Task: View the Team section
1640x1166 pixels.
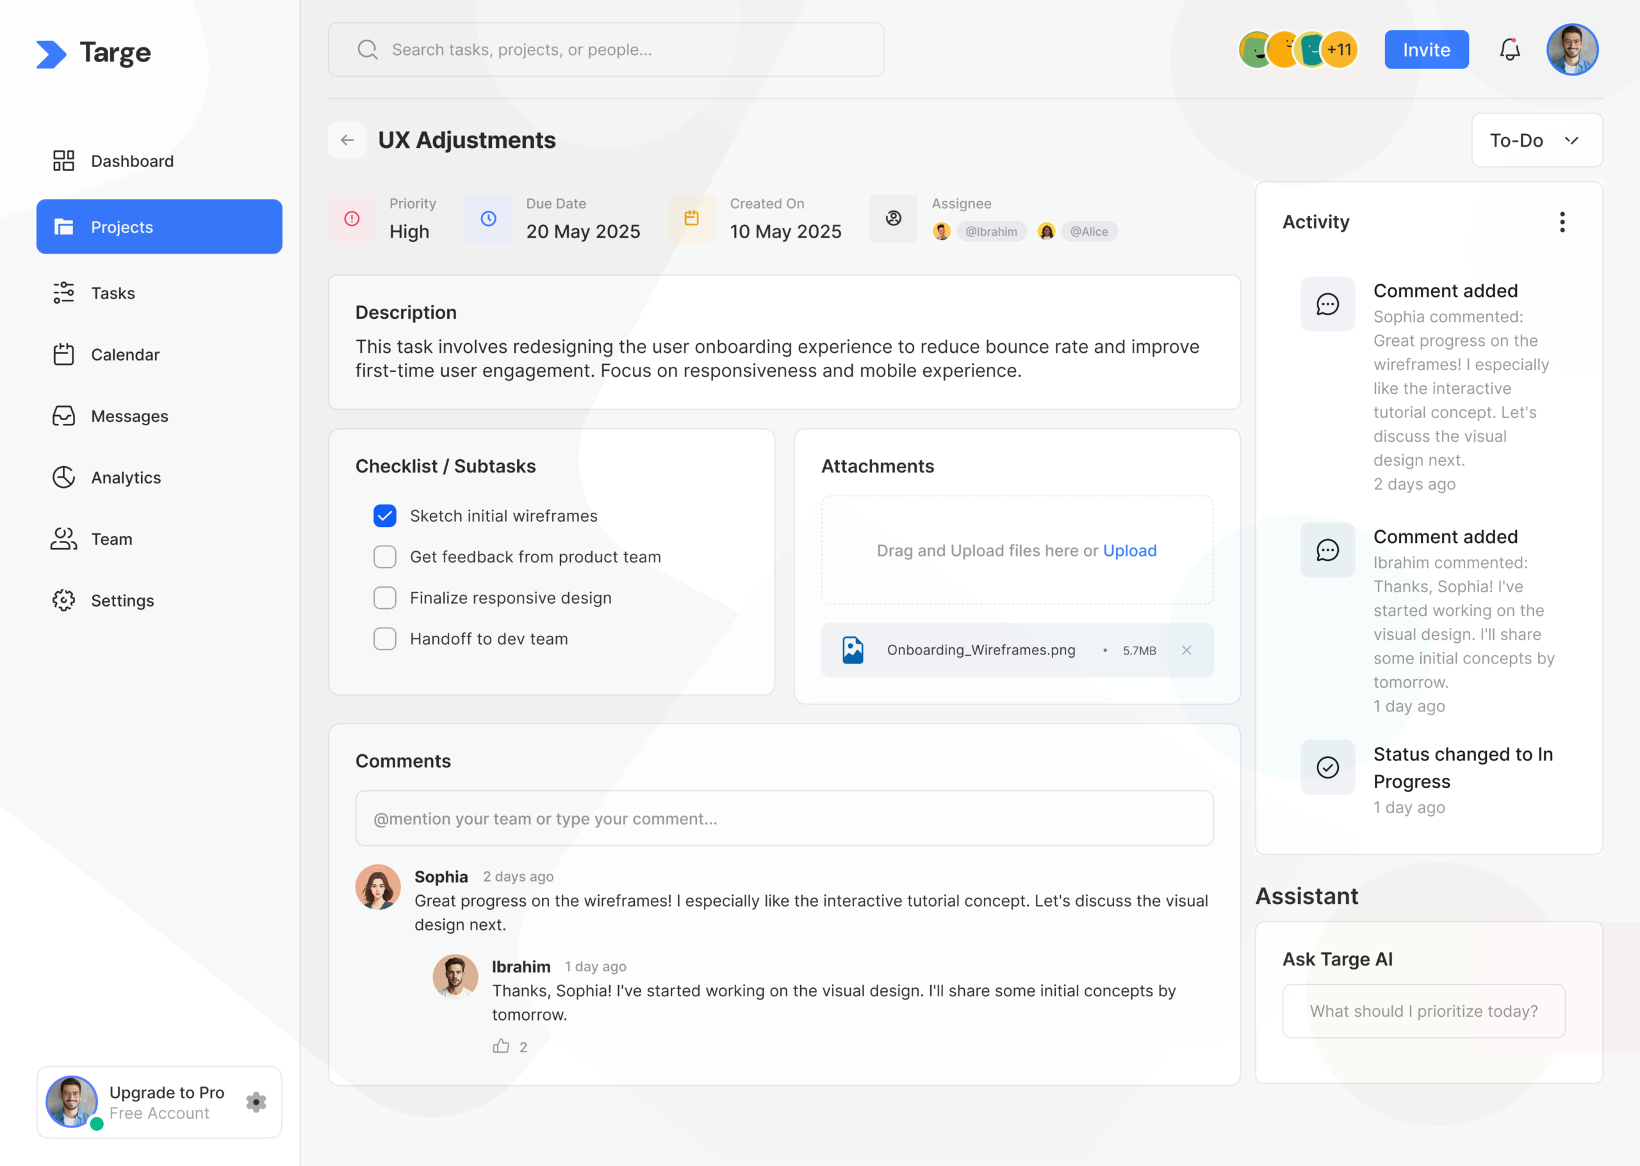Action: pos(111,538)
